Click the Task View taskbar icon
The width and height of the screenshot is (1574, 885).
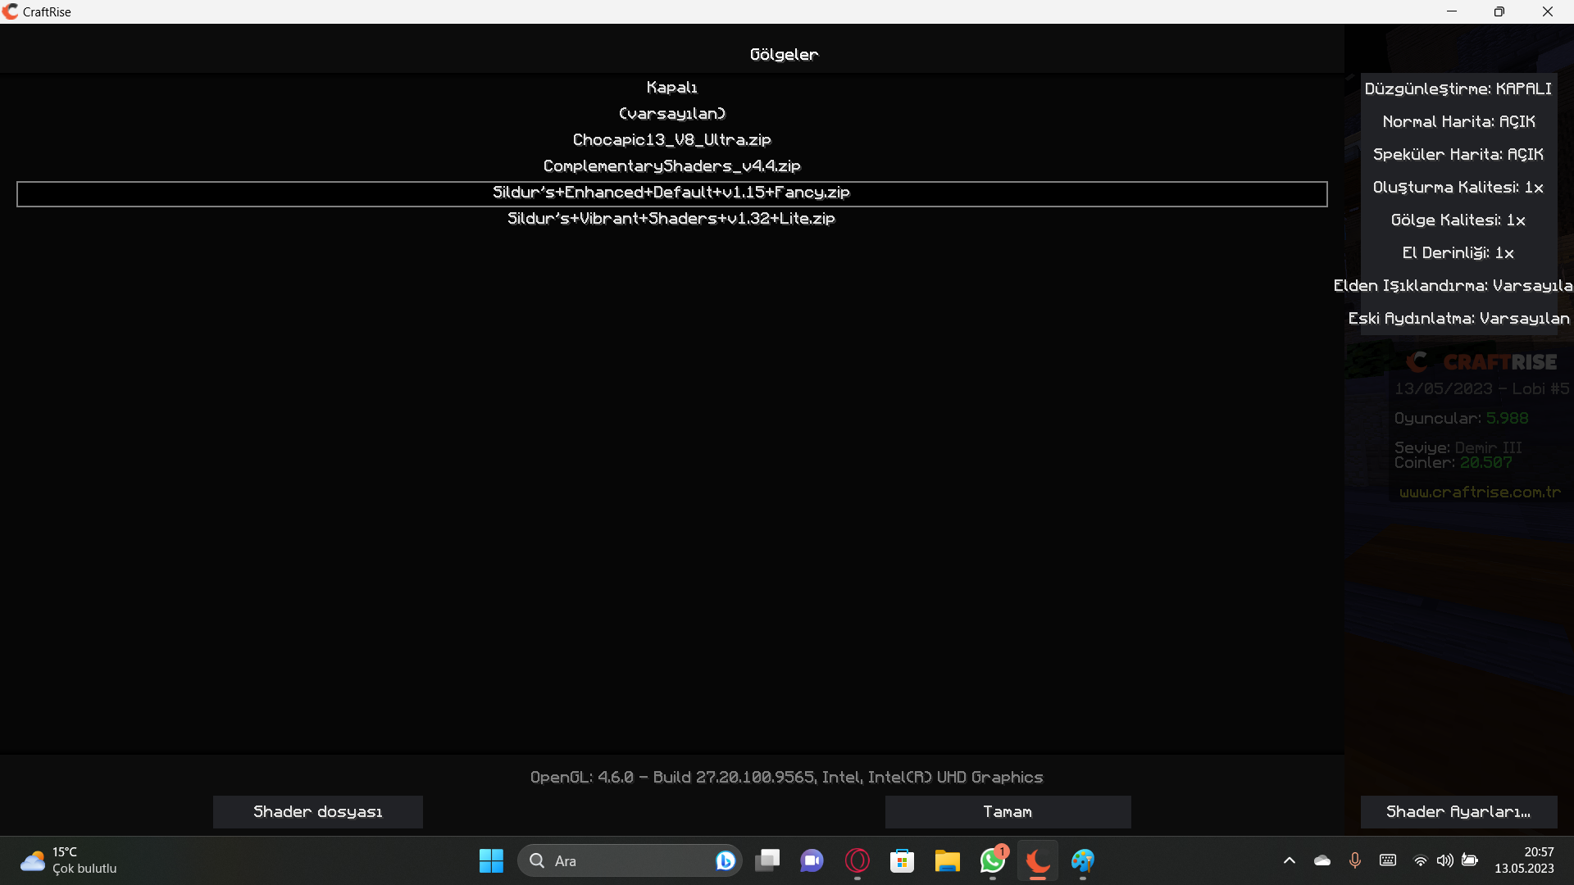[767, 860]
